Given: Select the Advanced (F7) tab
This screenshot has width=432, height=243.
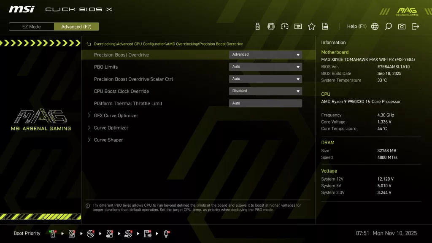Looking at the screenshot, I should coord(76,26).
